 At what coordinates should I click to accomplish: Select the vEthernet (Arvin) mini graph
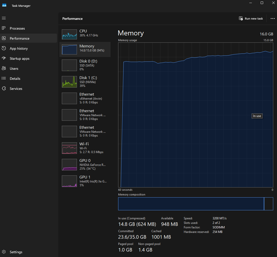coord(69,98)
